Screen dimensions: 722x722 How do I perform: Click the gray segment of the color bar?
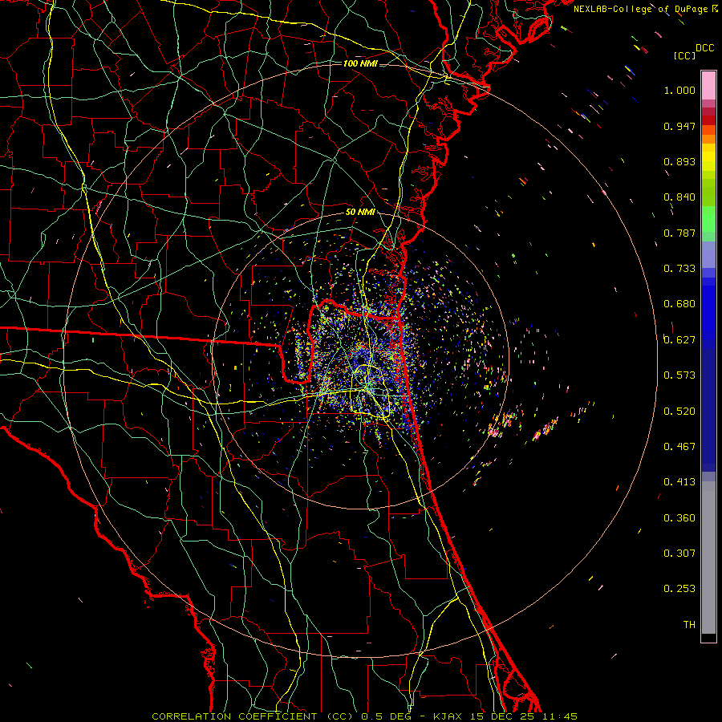[708, 558]
